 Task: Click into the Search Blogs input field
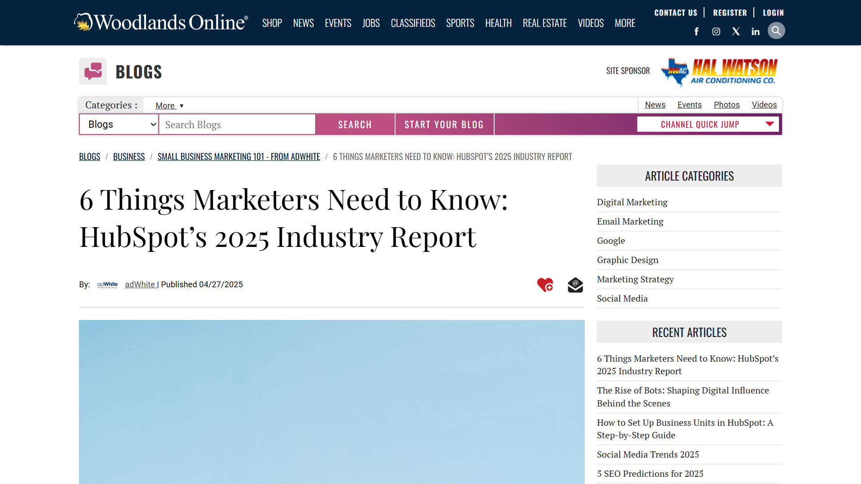[237, 124]
